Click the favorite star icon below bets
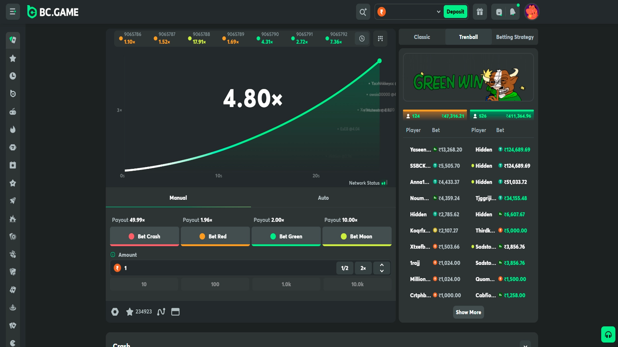This screenshot has width=618, height=347. [130, 312]
